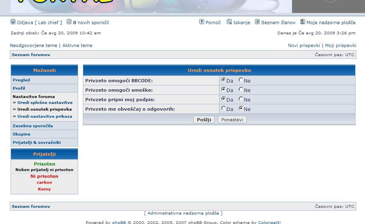365x224 pixels.
Task: Go to Uredi splošne nastavitve
Action: point(45,102)
